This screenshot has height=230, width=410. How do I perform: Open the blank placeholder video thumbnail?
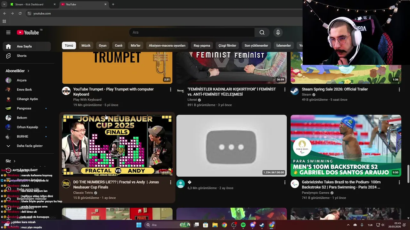(x=232, y=146)
